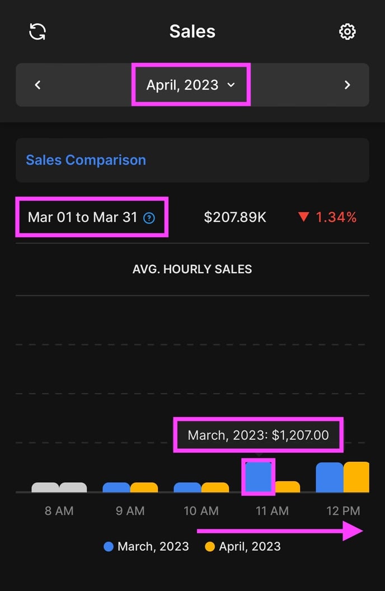Viewport: 385px width, 591px height.
Task: Select the blue 12 PM bar
Action: point(329,477)
